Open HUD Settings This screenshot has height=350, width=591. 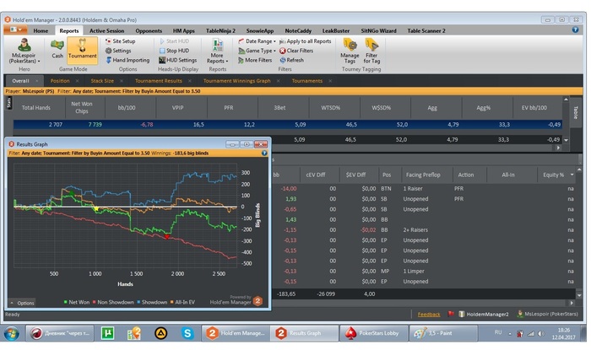tap(177, 60)
